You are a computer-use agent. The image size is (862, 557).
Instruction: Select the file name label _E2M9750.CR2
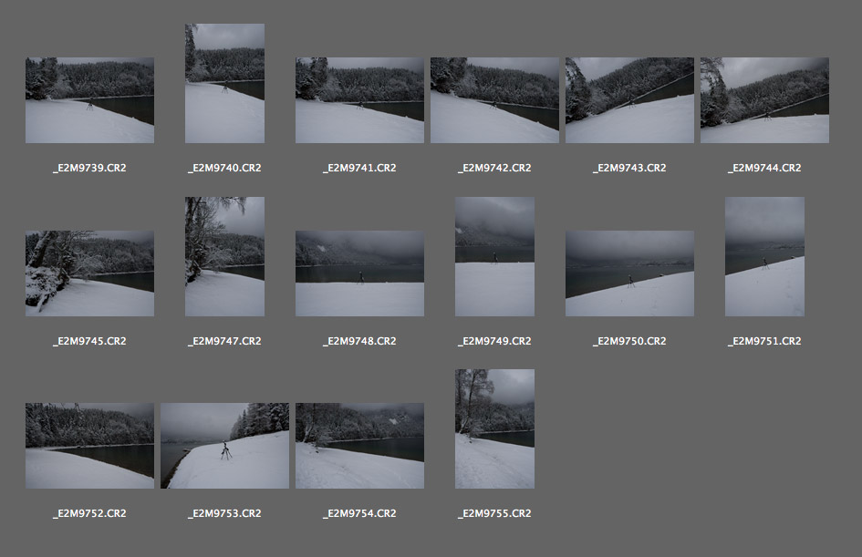[x=629, y=342]
